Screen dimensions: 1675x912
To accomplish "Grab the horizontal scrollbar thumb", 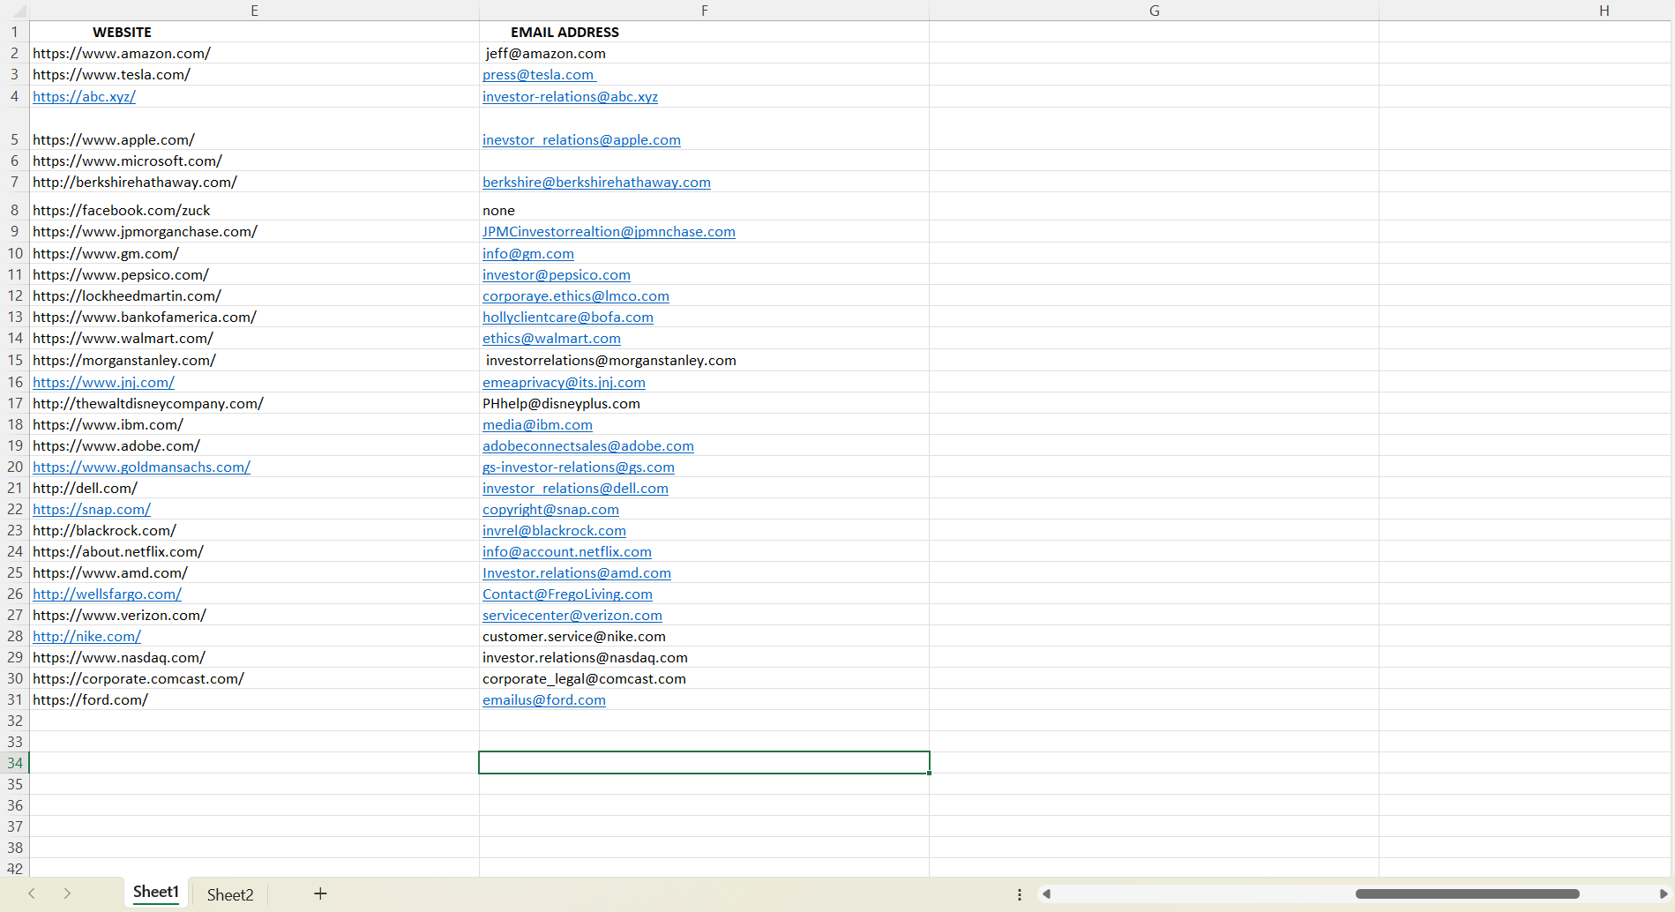I will (x=1467, y=894).
